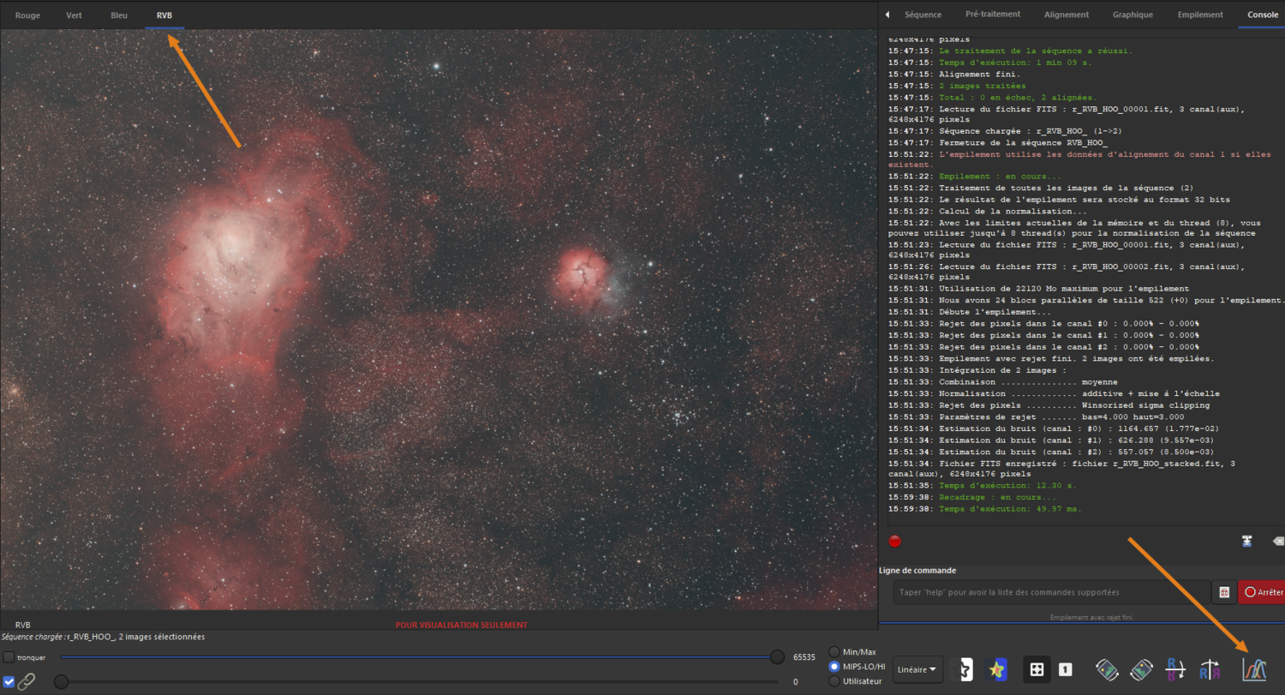Switch to the Bleu channel tab
The width and height of the screenshot is (1285, 695).
point(119,15)
